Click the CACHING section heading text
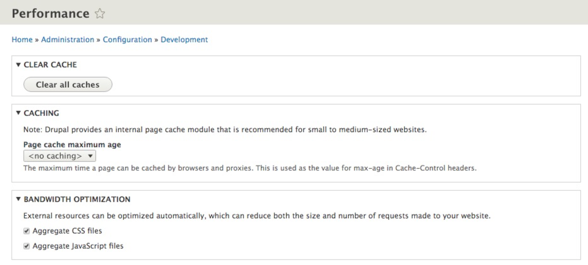Viewport: 588px width, 265px height. [x=41, y=113]
